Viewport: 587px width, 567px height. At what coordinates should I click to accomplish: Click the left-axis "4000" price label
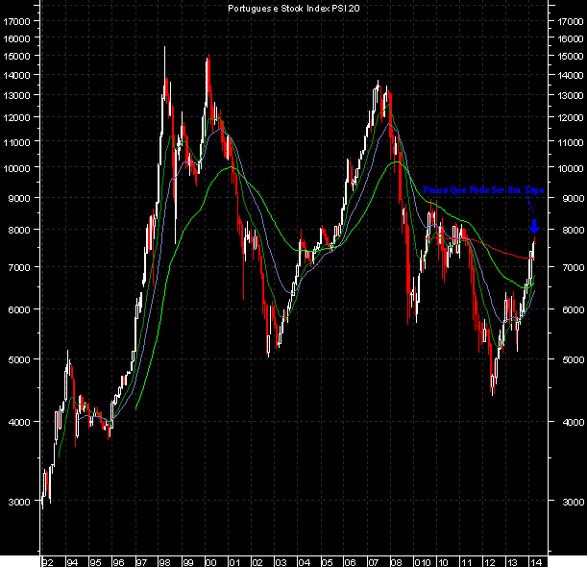click(x=19, y=422)
